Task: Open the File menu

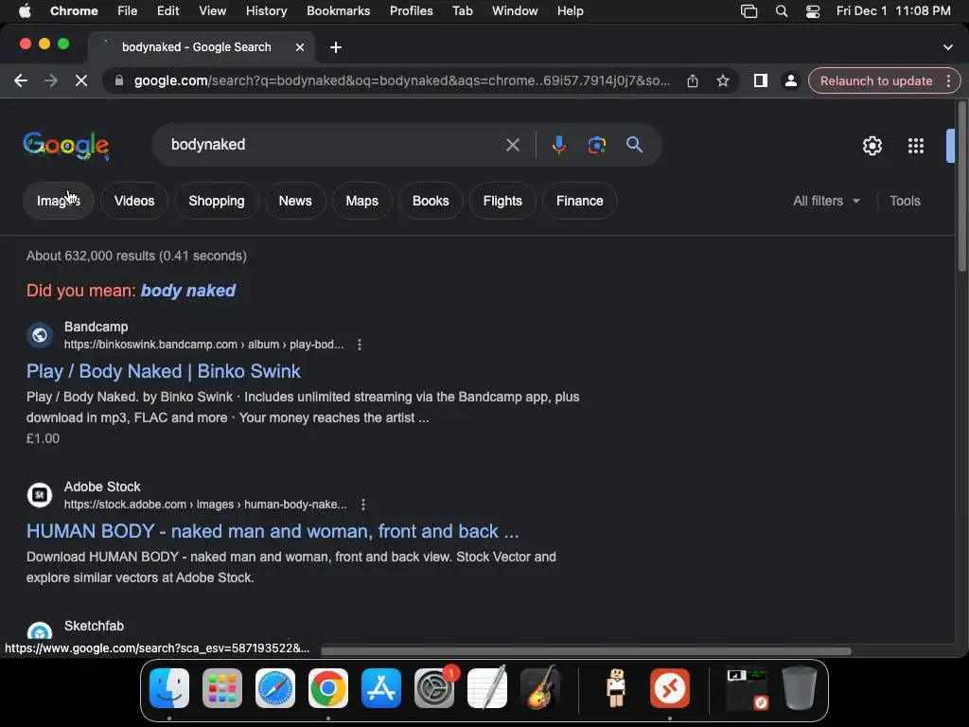Action: (x=128, y=11)
